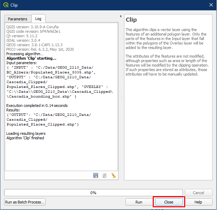Click the Clip heading in help panel
This screenshot has width=217, height=210.
(x=132, y=20)
